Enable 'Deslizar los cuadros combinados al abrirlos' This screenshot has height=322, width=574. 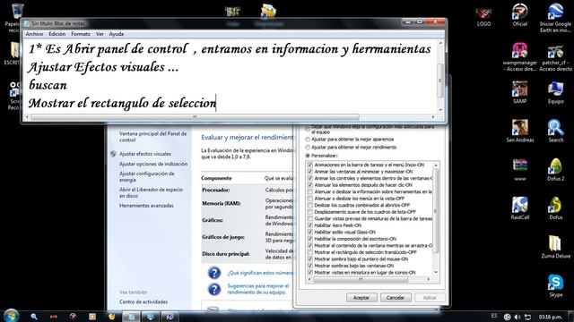[310, 205]
